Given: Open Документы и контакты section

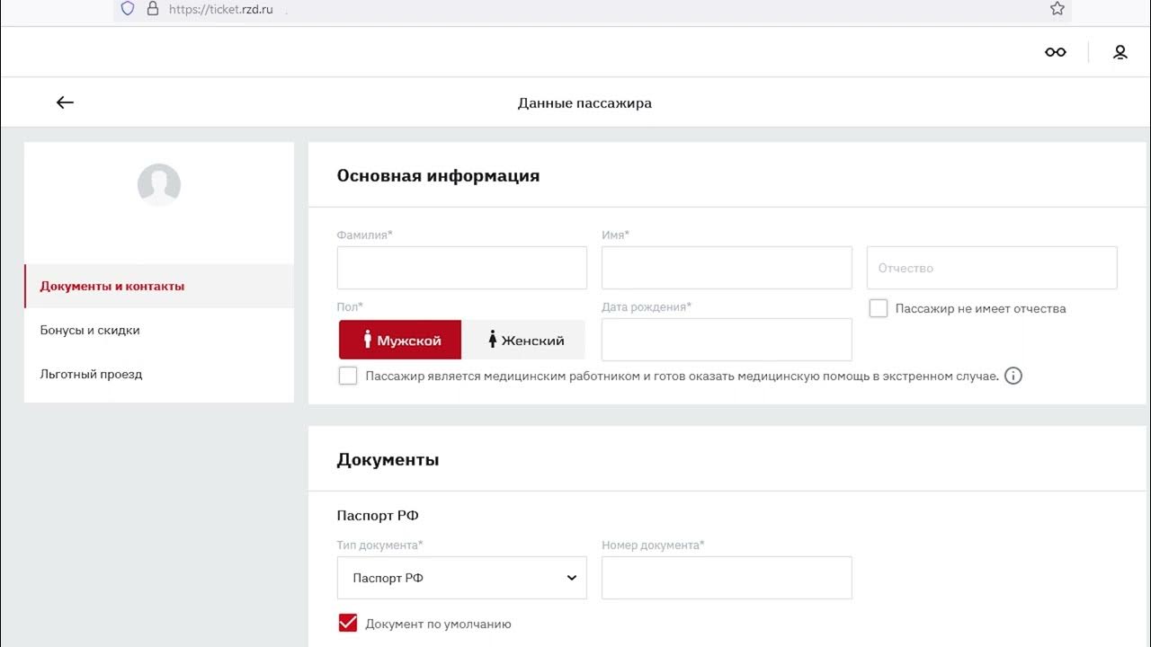Looking at the screenshot, I should [159, 286].
